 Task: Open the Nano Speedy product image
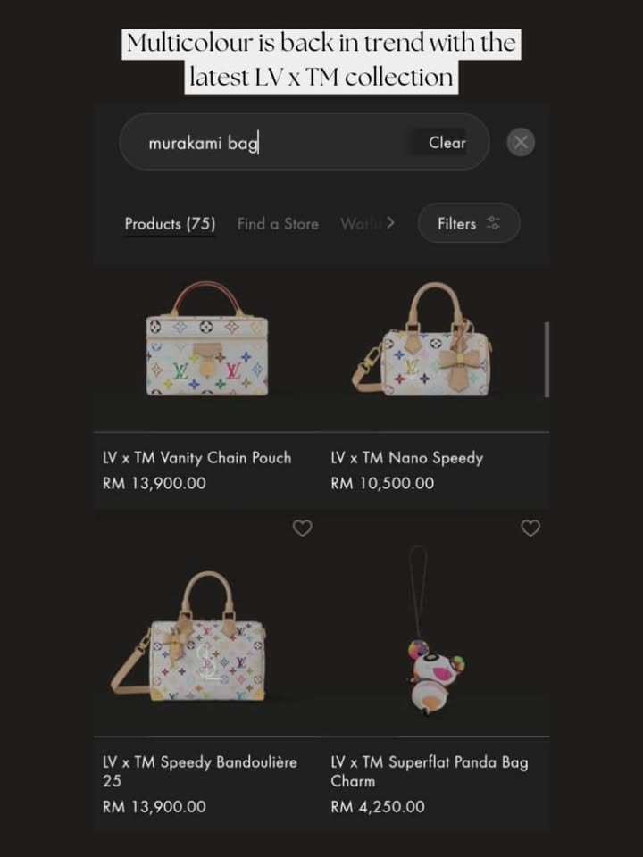coord(422,339)
